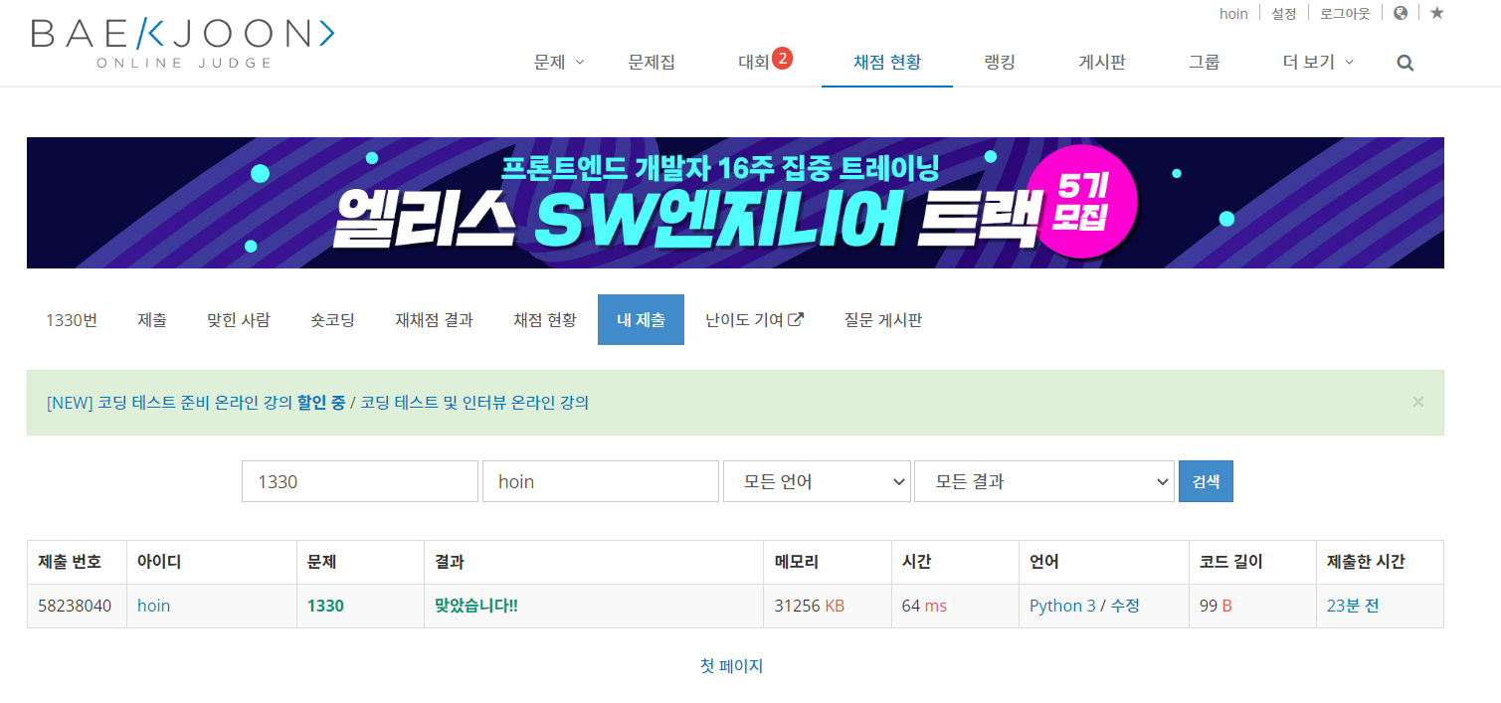The image size is (1501, 703).
Task: Open the 난이도 기여 external link icon
Action: tap(796, 319)
